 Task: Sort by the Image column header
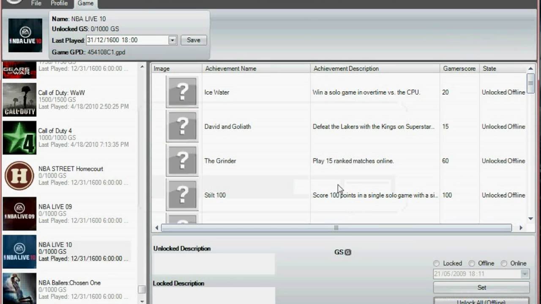[x=177, y=68]
